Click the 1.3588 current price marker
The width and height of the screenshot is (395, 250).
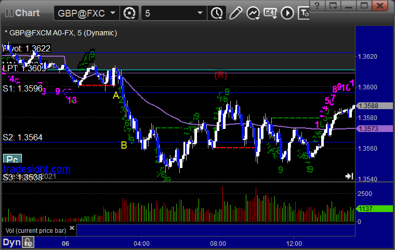coord(374,106)
